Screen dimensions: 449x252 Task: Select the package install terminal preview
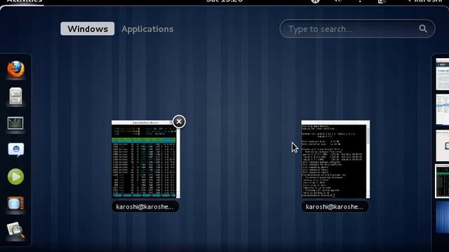click(335, 159)
